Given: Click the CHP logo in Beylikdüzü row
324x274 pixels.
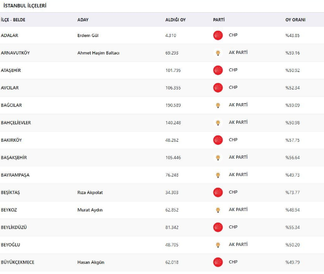Looking at the screenshot, I should click(x=218, y=227).
